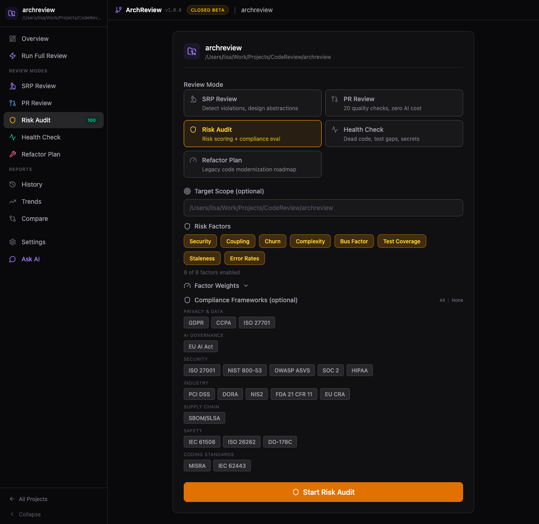This screenshot has width=539, height=524.
Task: Select the PR Review mode card
Action: click(394, 103)
